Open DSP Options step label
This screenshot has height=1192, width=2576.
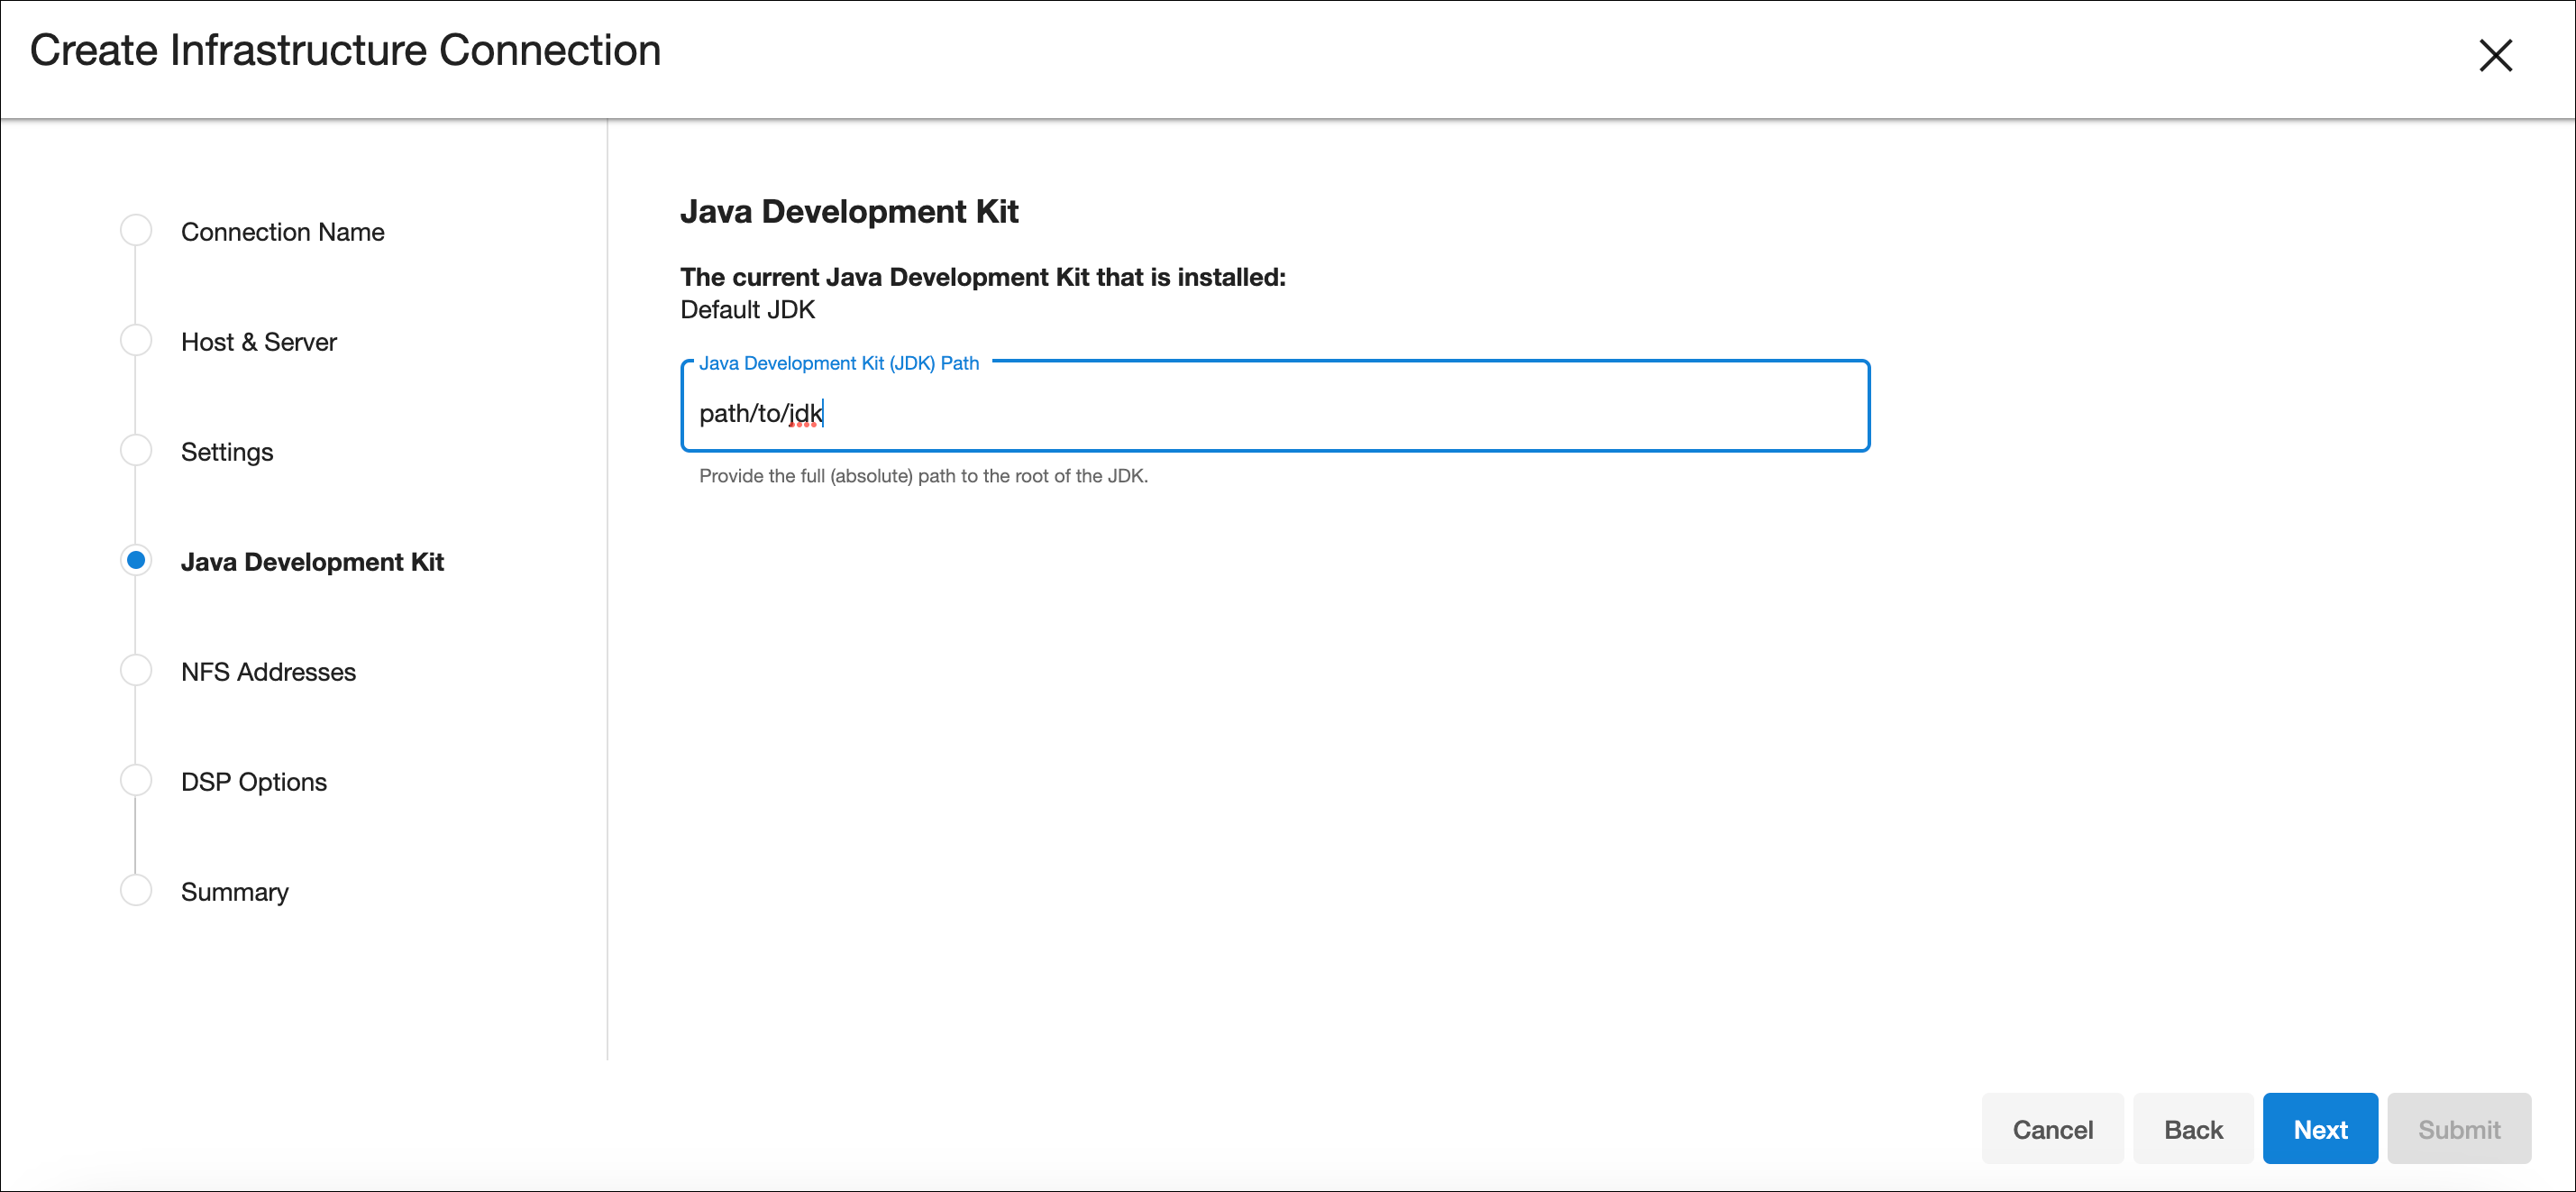click(x=254, y=782)
